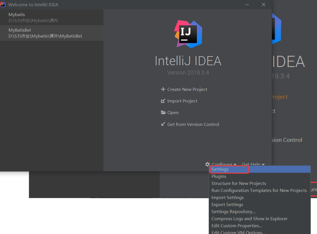Open the Mybatis recent project
317x234 pixels.
point(52,17)
